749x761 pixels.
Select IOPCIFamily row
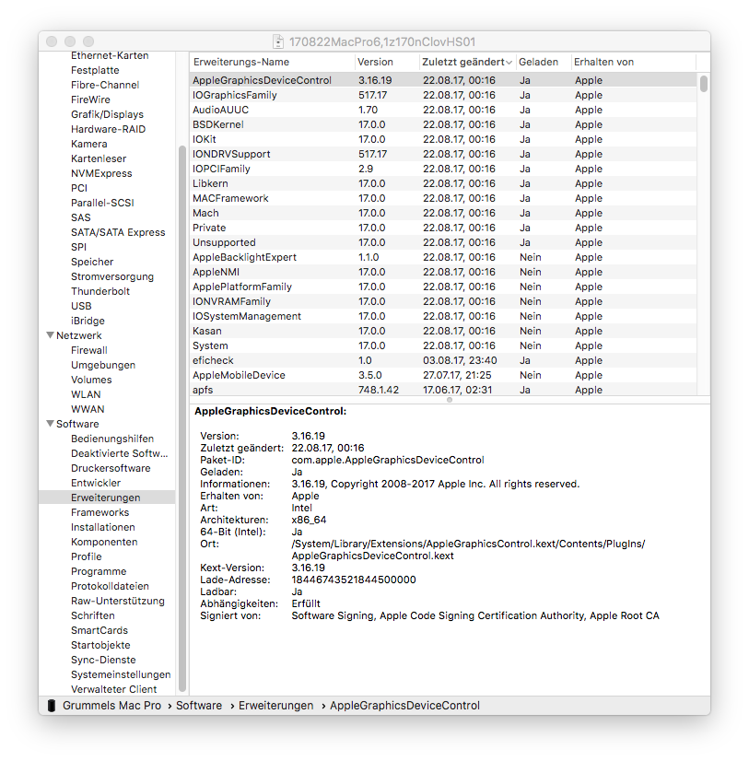pyautogui.click(x=443, y=169)
